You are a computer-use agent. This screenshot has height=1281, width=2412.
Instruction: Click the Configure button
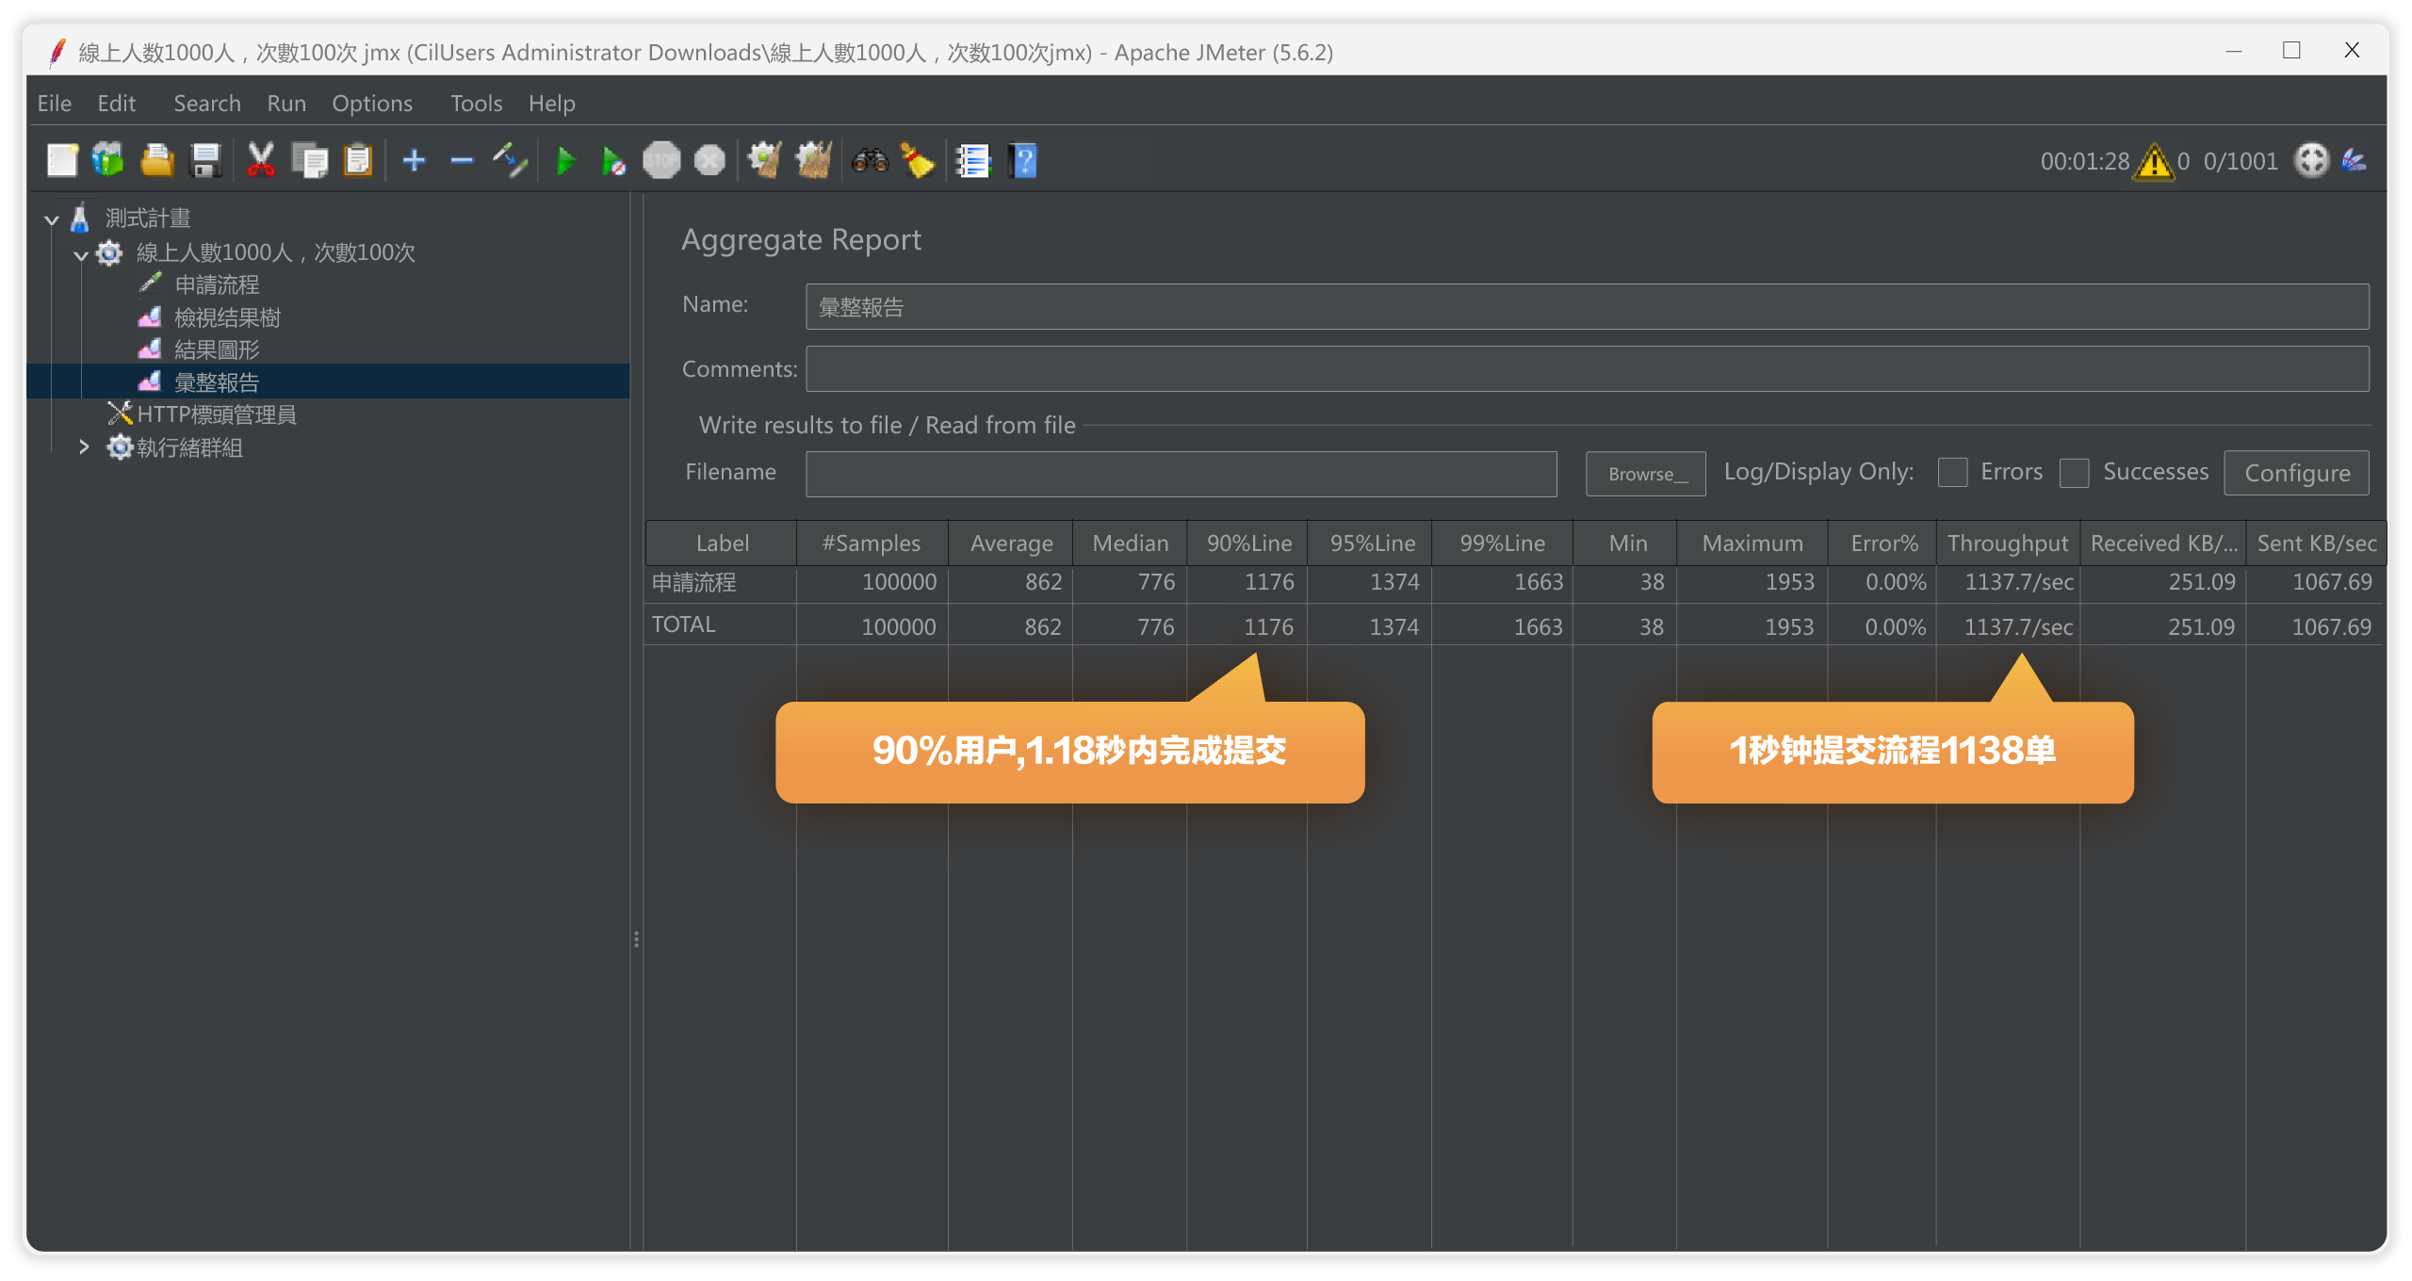click(x=2297, y=473)
